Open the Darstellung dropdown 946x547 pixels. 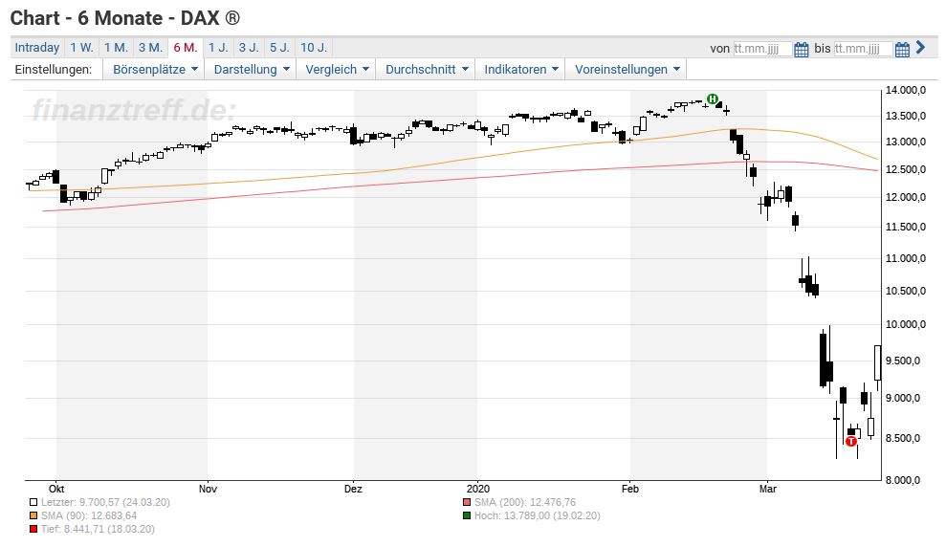pos(251,70)
